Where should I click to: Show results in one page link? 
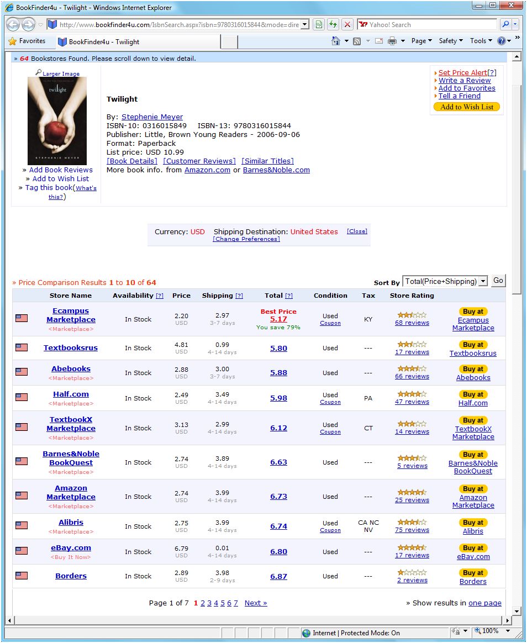click(485, 603)
